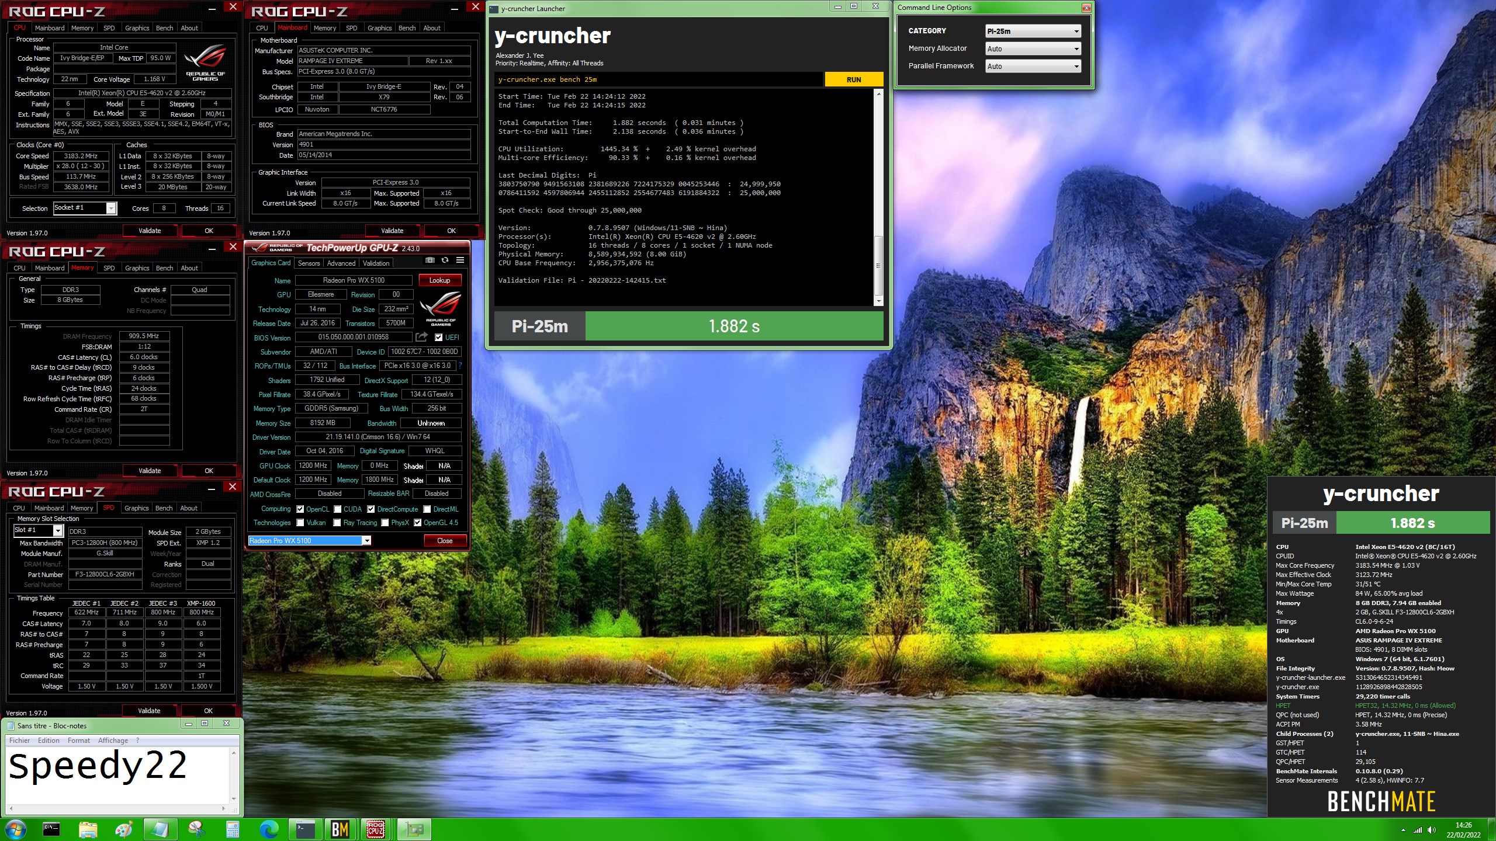Open the Radeon Pro WX 5100 GPU selector dropdown
Screen dimensions: 1496x841
coord(310,540)
